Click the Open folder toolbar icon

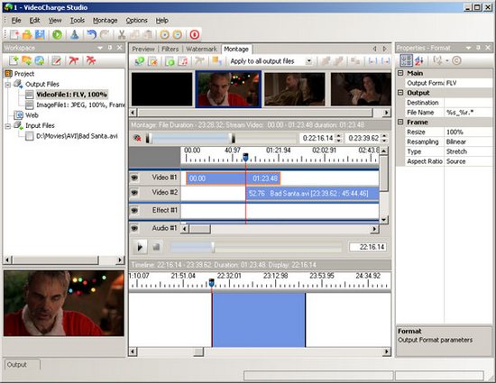27,34
